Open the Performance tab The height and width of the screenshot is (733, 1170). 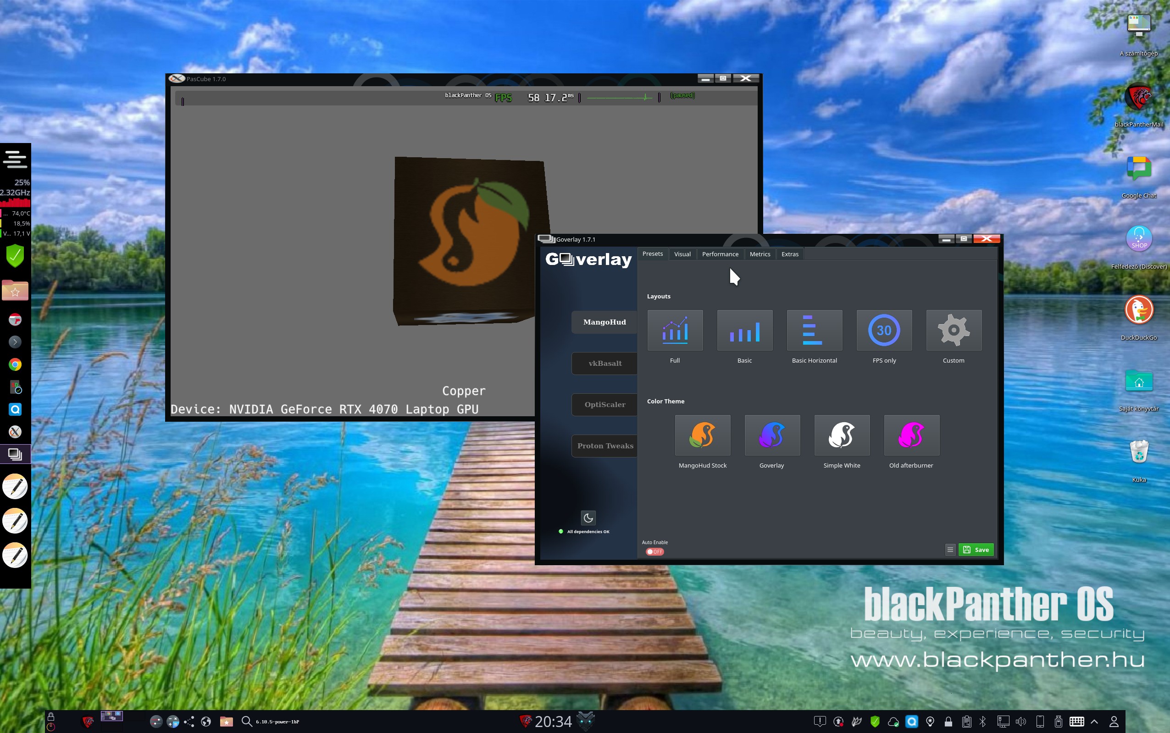point(720,254)
